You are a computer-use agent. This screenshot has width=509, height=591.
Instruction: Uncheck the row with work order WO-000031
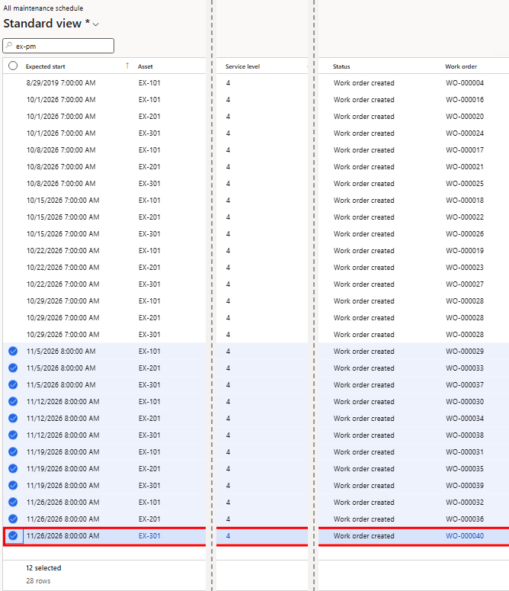(13, 452)
